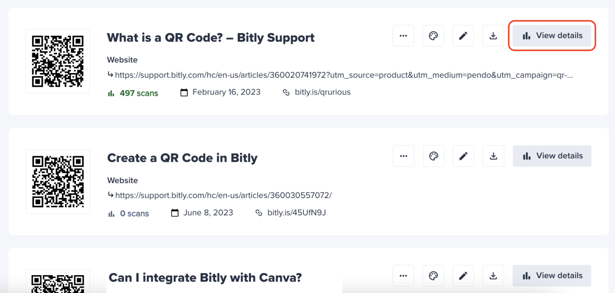View details for What is a QR Code

[x=552, y=36]
